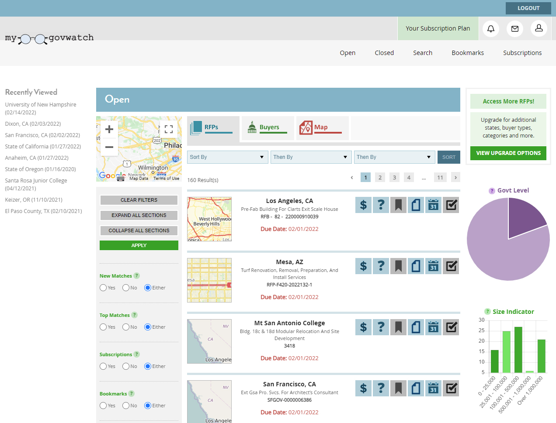Click the question mark icon for Mesa, AZ
556x423 pixels.
pyautogui.click(x=381, y=266)
